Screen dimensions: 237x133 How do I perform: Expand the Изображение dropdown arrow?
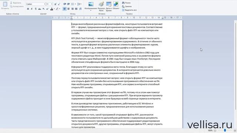tap(91, 10)
